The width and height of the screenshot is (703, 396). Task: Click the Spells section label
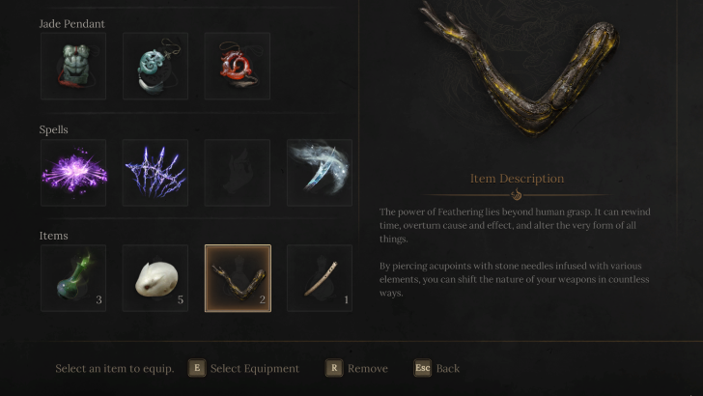click(x=53, y=129)
